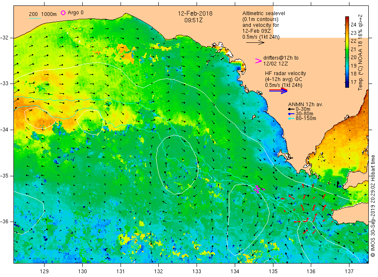The height and width of the screenshot is (277, 378).
Task: Click the 'HF radar velocity' legend text
Action: [286, 73]
